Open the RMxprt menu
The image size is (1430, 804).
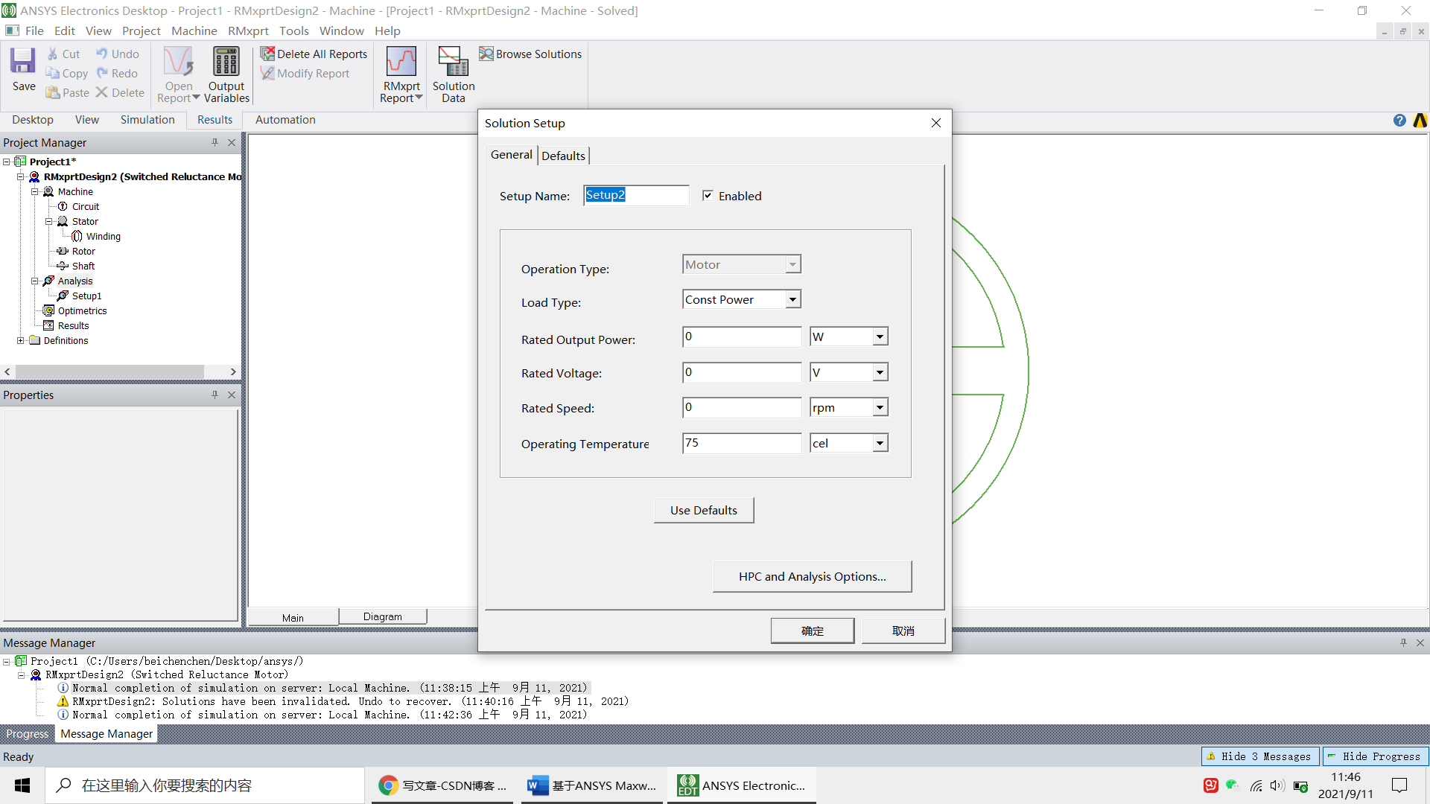tap(248, 31)
